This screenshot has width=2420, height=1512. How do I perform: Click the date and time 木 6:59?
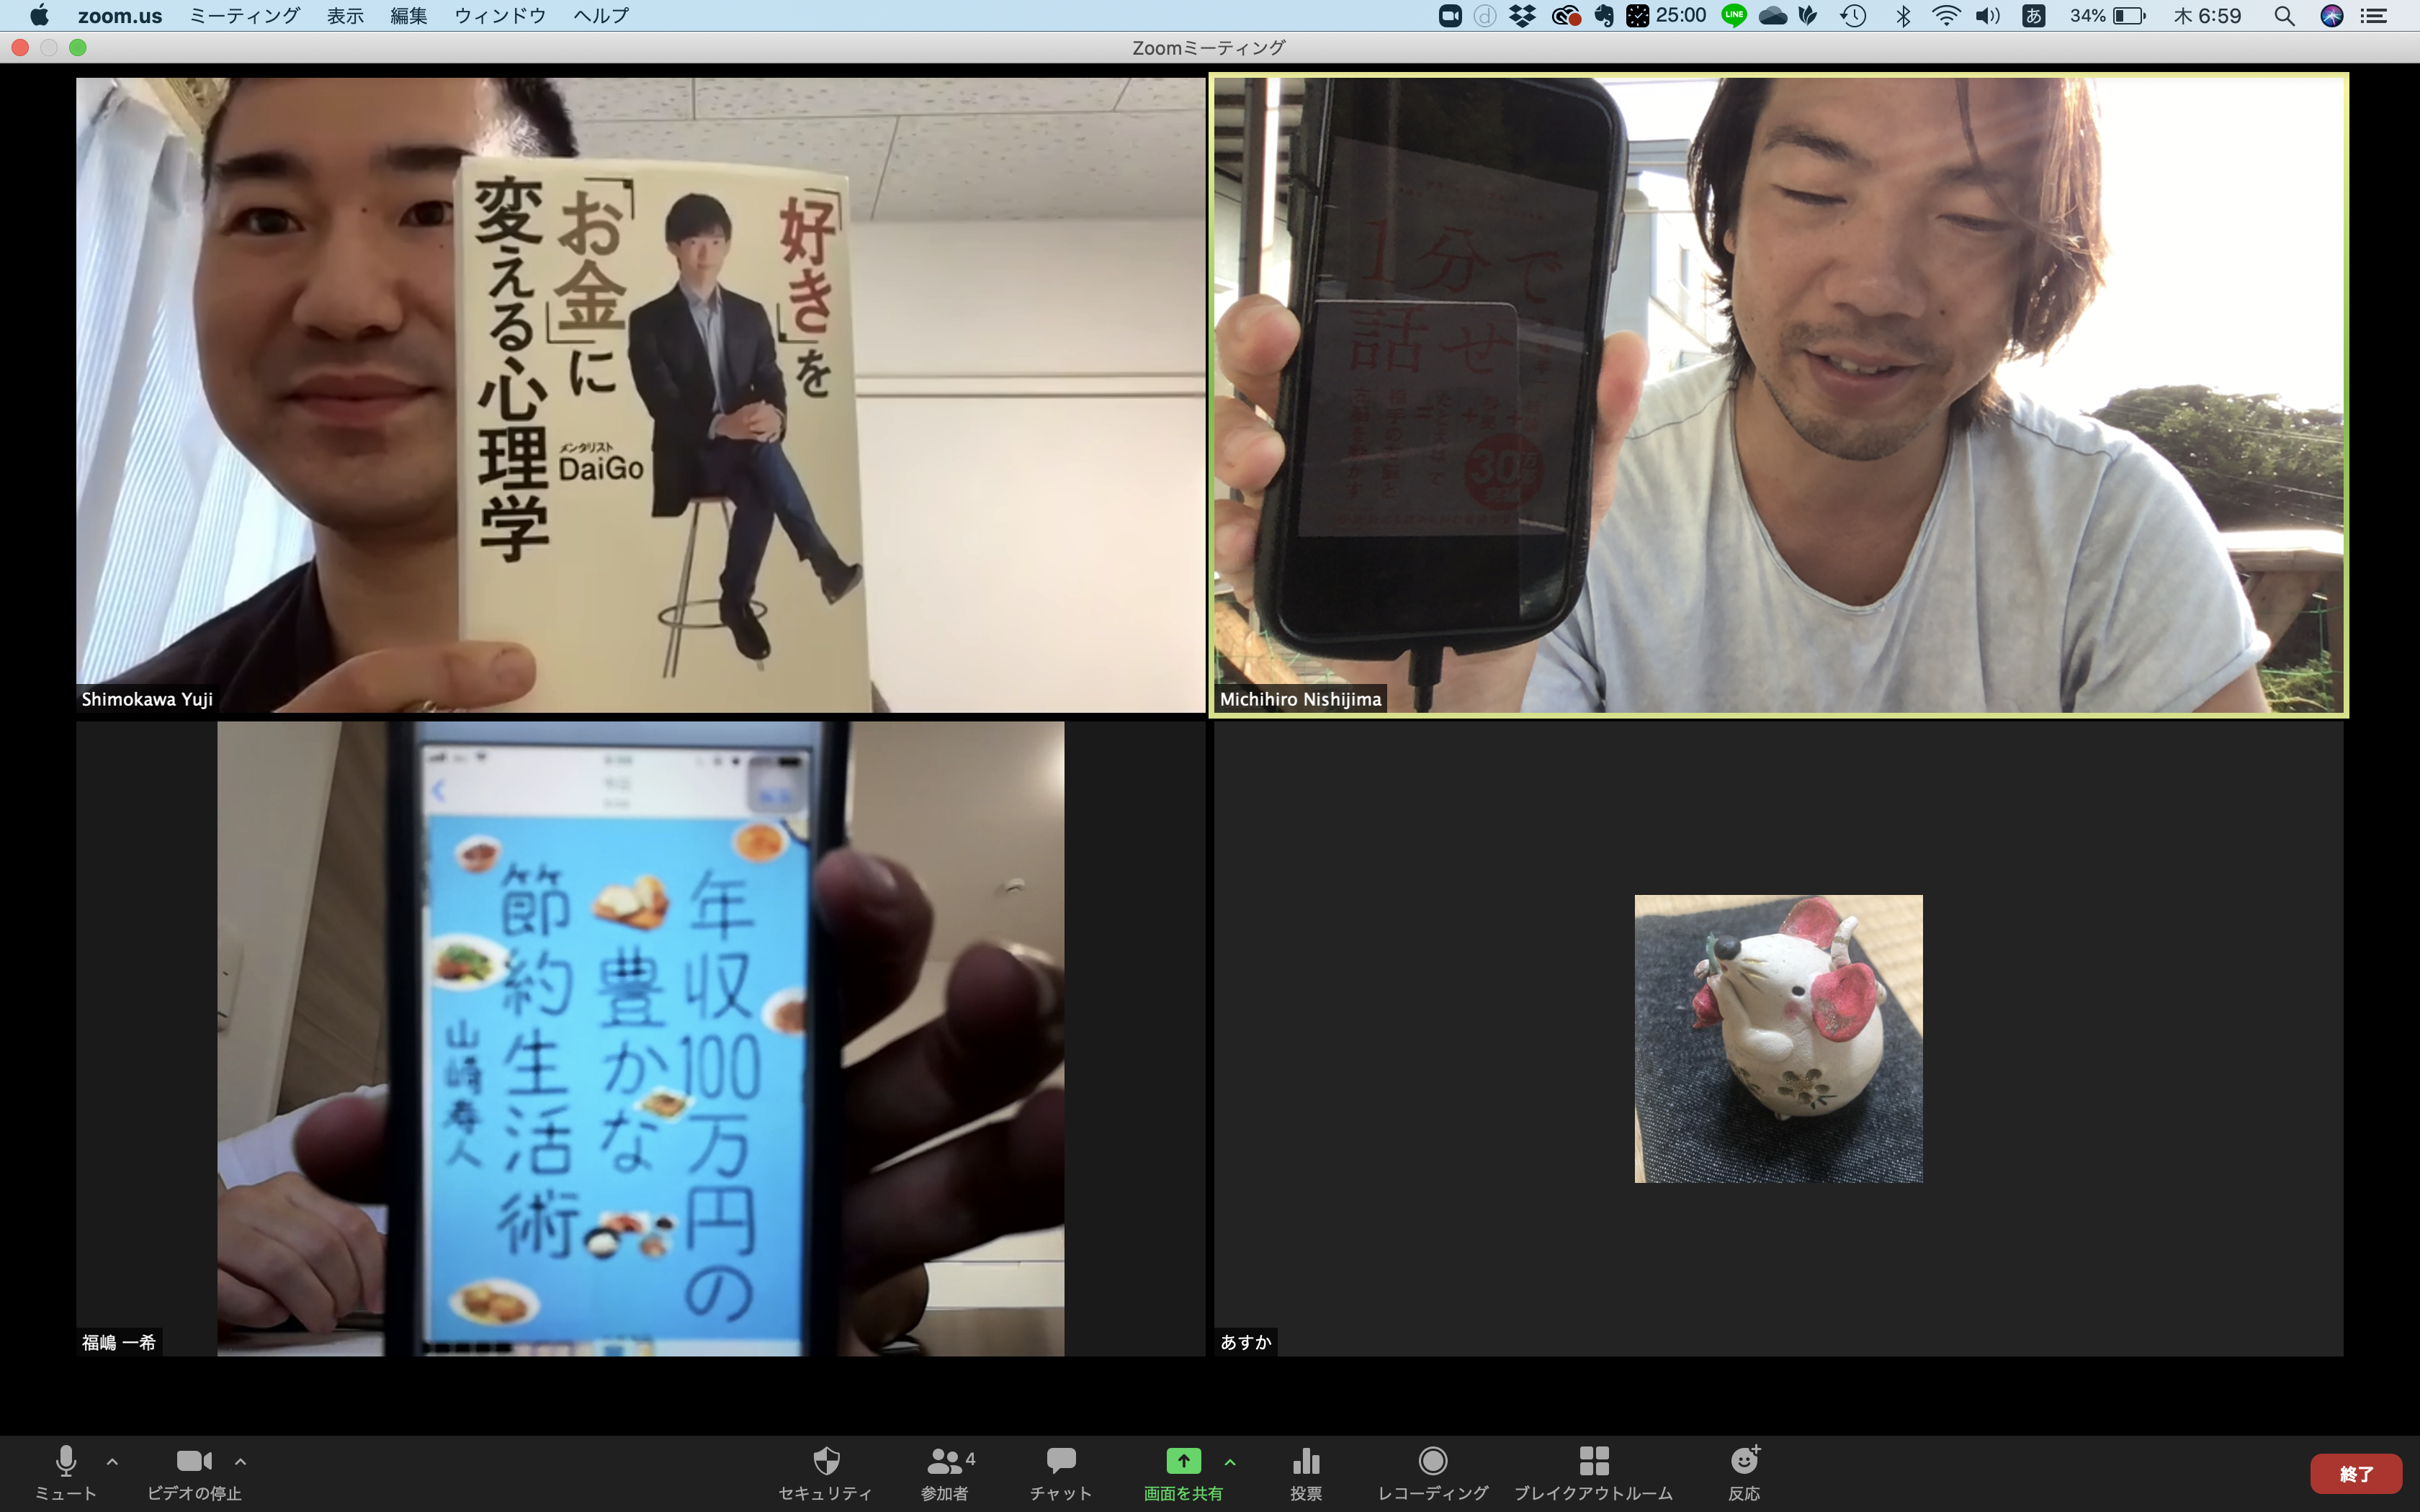pyautogui.click(x=2207, y=15)
